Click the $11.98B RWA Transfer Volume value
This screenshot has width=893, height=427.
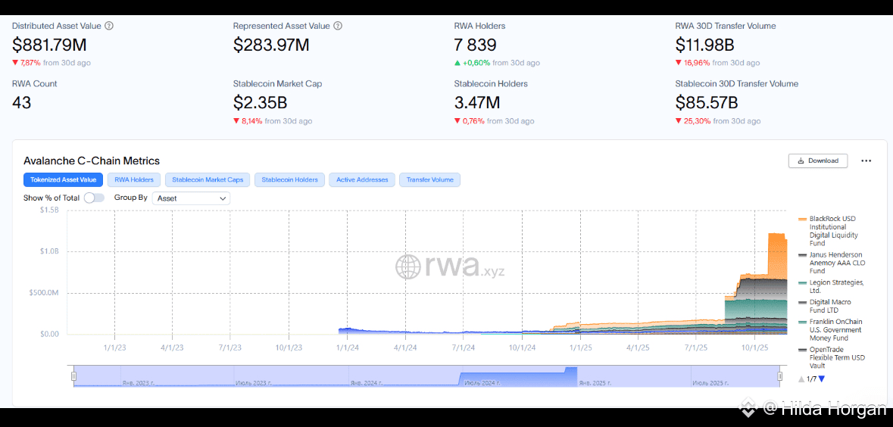point(705,45)
